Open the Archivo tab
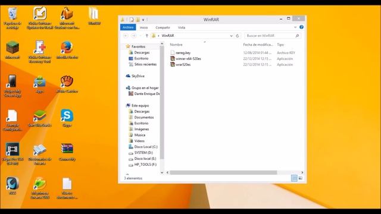This screenshot has width=381, height=214. [x=128, y=27]
